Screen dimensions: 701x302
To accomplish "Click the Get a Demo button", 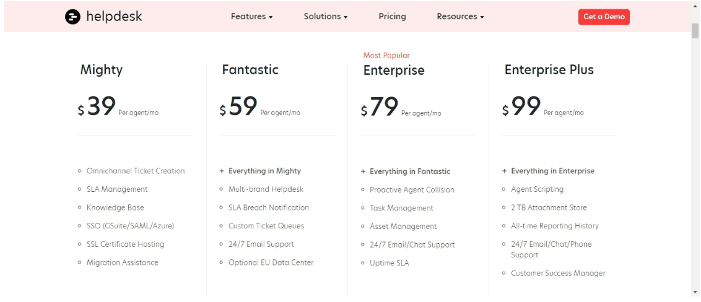I will pos(604,17).
